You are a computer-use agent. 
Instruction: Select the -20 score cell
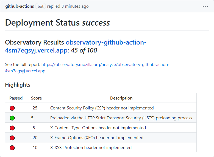(34, 138)
